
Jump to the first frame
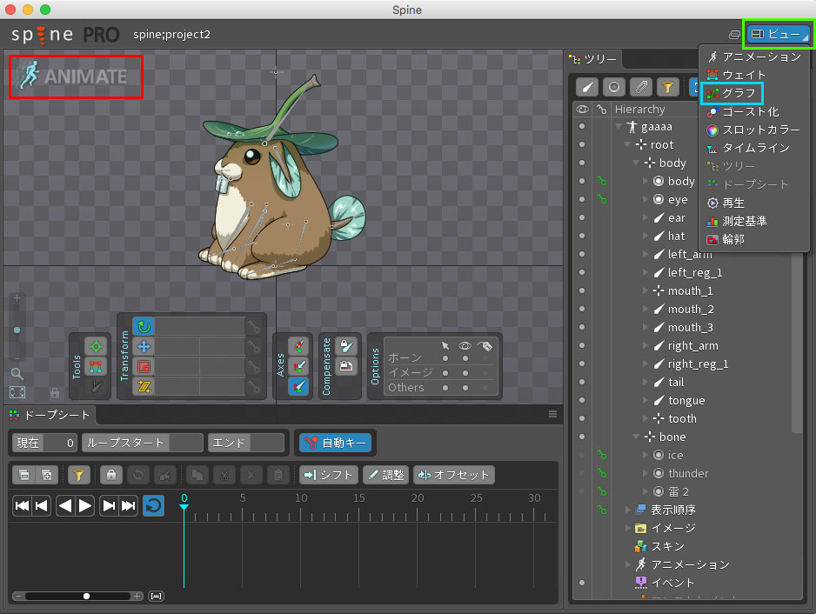[x=23, y=506]
